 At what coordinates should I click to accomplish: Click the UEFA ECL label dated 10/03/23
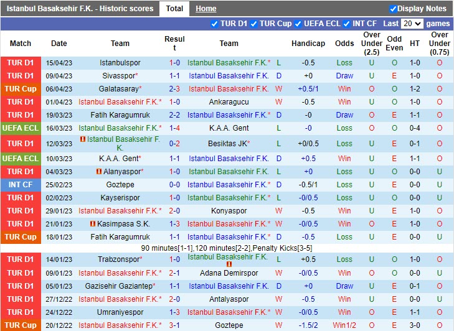pos(21,159)
